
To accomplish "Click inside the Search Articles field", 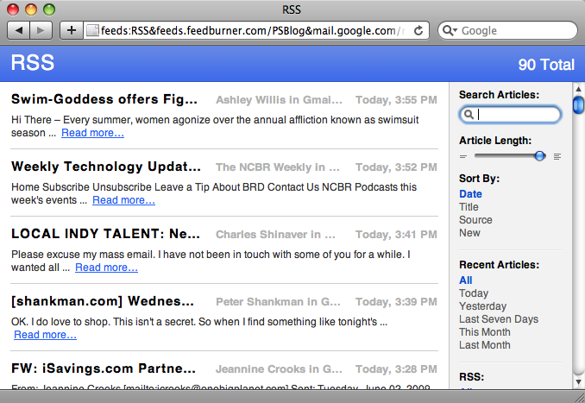I will (x=510, y=114).
